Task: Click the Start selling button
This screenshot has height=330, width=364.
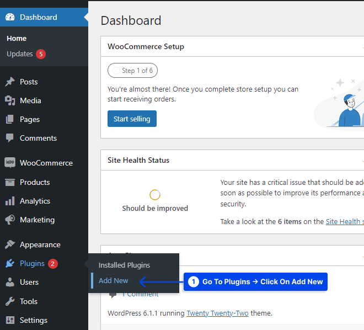Action: (x=132, y=119)
